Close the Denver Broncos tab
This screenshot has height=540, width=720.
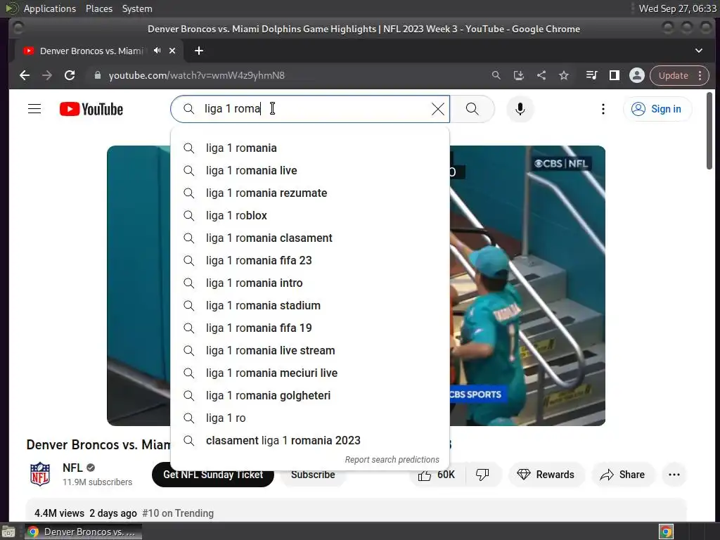pyautogui.click(x=172, y=51)
